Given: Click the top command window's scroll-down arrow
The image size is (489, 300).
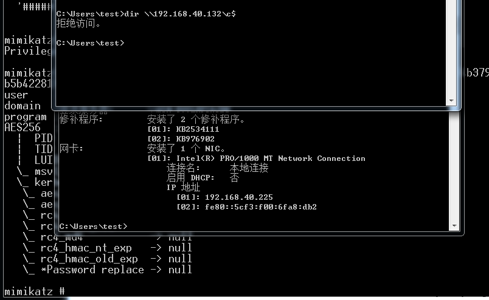Looking at the screenshot, I should coord(451,101).
